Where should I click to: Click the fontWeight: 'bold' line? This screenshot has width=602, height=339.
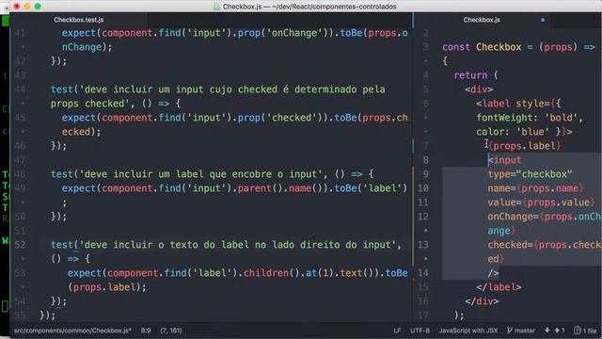click(530, 118)
